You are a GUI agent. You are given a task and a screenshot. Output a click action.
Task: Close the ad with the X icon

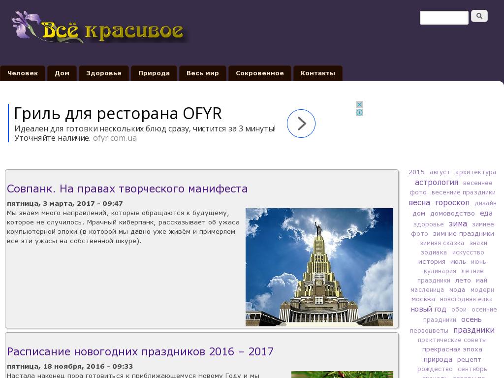(359, 104)
